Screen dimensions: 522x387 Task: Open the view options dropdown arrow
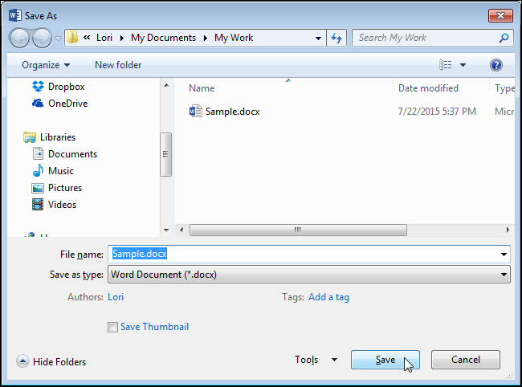pos(463,65)
